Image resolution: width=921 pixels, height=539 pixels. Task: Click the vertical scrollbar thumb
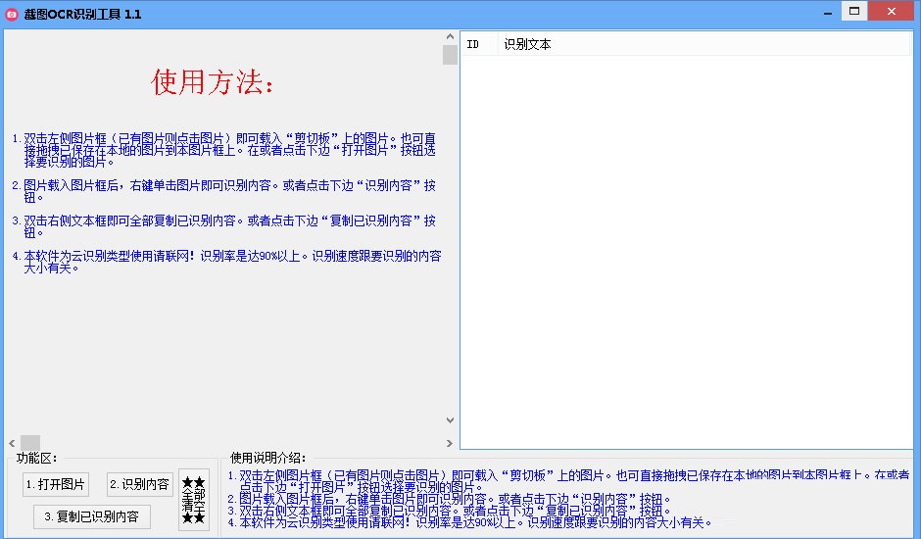point(450,55)
